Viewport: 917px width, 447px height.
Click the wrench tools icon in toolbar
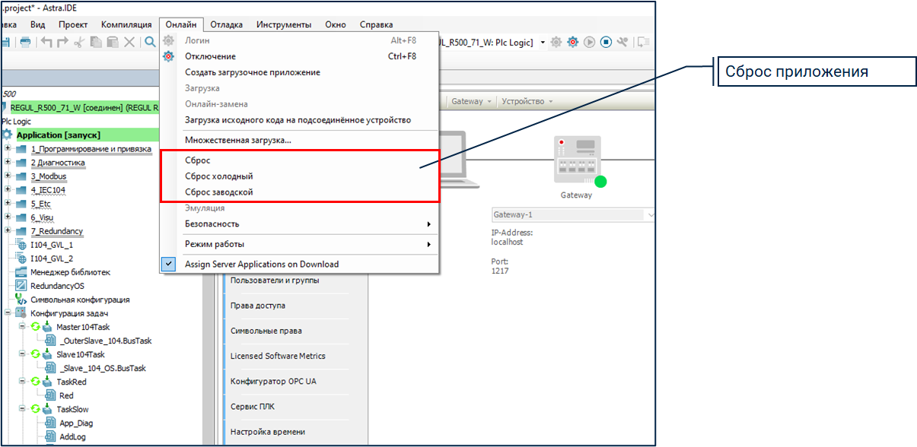click(622, 42)
